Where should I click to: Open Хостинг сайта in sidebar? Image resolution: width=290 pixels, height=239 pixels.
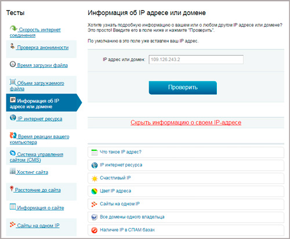[32, 172]
